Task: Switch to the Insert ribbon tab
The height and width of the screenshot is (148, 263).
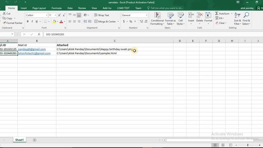Action: (23, 8)
